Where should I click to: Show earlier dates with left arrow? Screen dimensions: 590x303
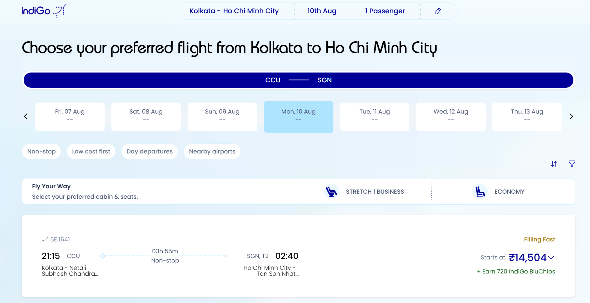tap(26, 116)
